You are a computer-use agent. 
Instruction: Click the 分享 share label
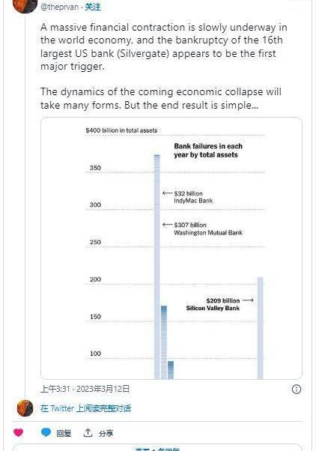[106, 433]
